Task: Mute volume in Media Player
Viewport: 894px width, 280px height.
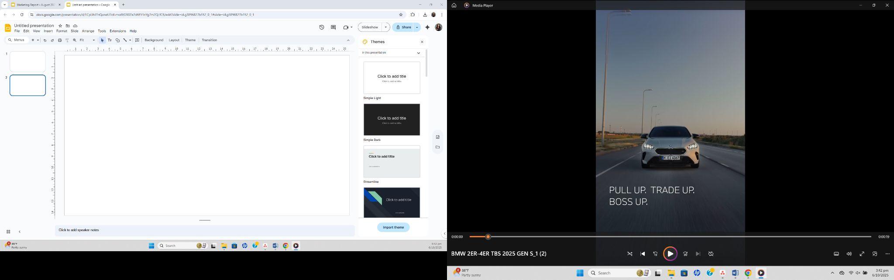Action: 849,254
